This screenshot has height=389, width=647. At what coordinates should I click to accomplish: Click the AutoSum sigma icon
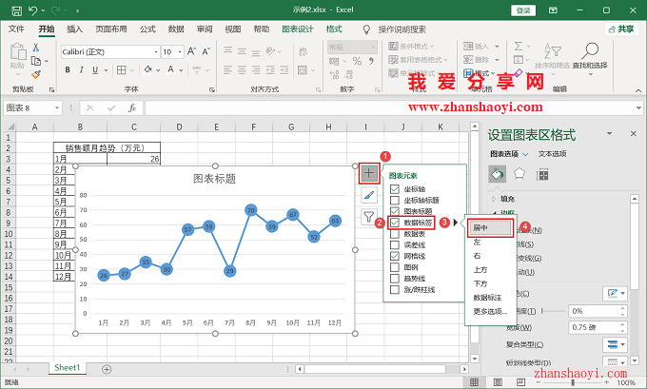(519, 46)
